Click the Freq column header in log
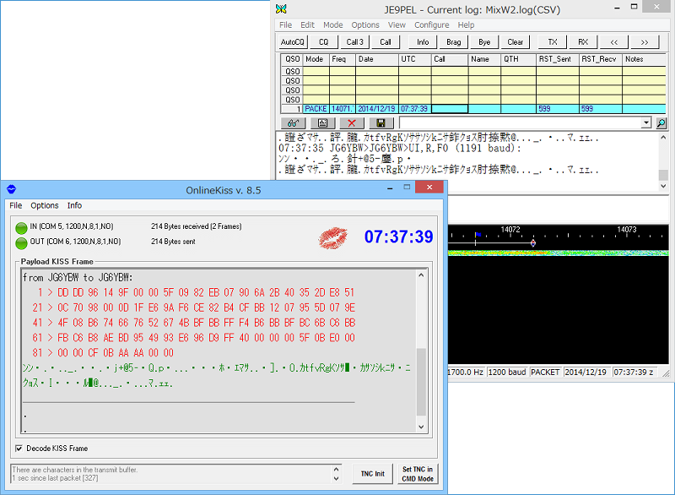 tap(343, 59)
